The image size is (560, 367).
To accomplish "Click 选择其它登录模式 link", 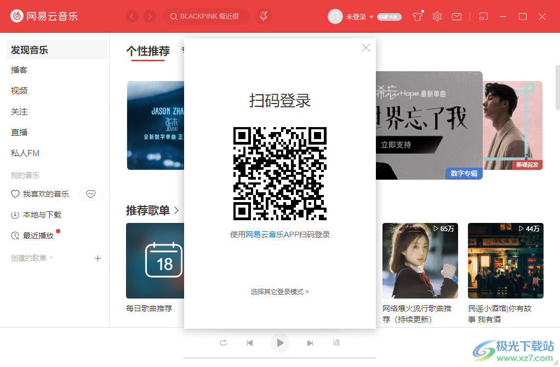I will [279, 291].
